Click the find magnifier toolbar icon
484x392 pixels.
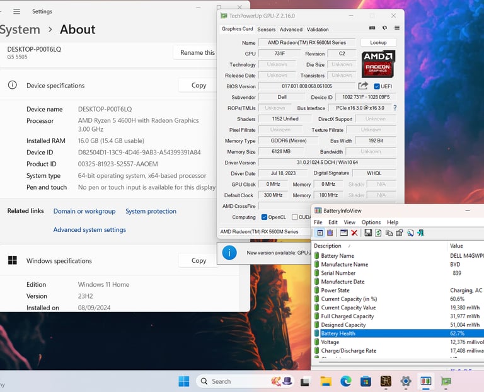(x=410, y=233)
